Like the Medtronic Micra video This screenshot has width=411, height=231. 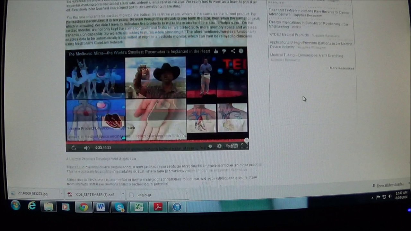click(x=216, y=51)
